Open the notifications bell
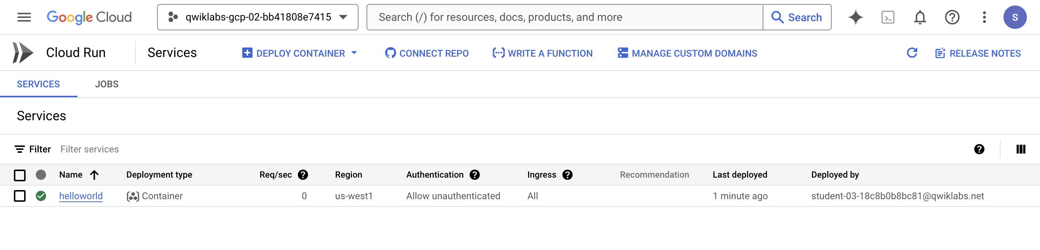Screen dimensions: 1040x250 (x=920, y=18)
